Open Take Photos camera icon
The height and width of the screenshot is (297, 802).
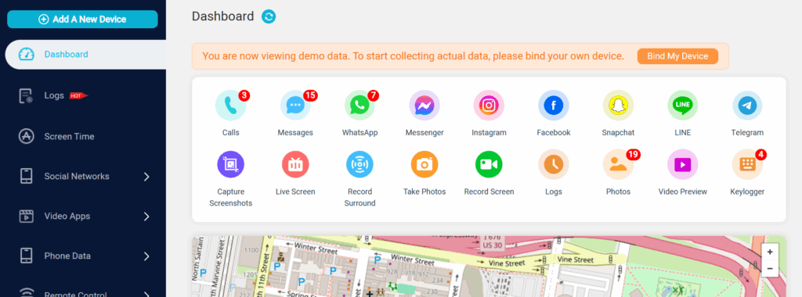point(424,164)
